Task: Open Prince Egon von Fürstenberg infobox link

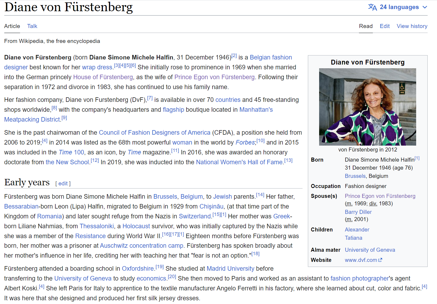Action: point(380,196)
